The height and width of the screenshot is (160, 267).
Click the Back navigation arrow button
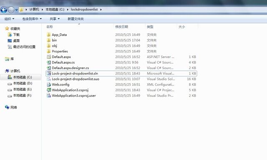[x=4, y=10]
